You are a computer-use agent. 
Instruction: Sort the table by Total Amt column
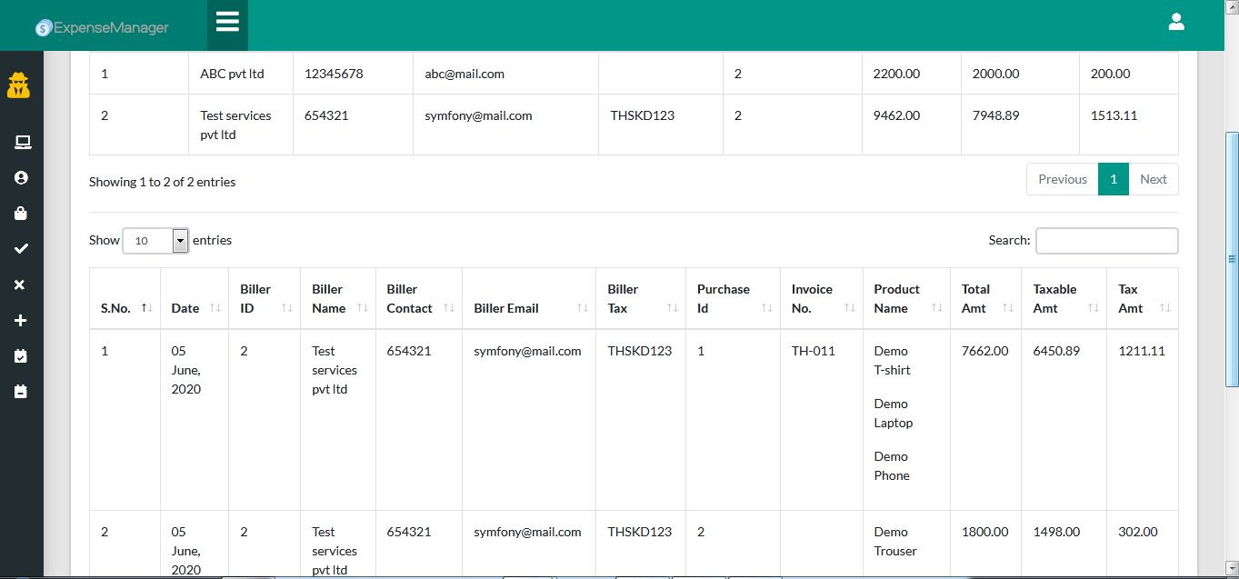tap(976, 298)
